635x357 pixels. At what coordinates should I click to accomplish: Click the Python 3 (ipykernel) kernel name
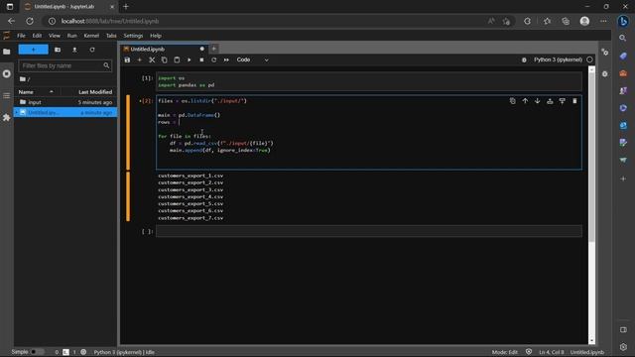point(558,59)
